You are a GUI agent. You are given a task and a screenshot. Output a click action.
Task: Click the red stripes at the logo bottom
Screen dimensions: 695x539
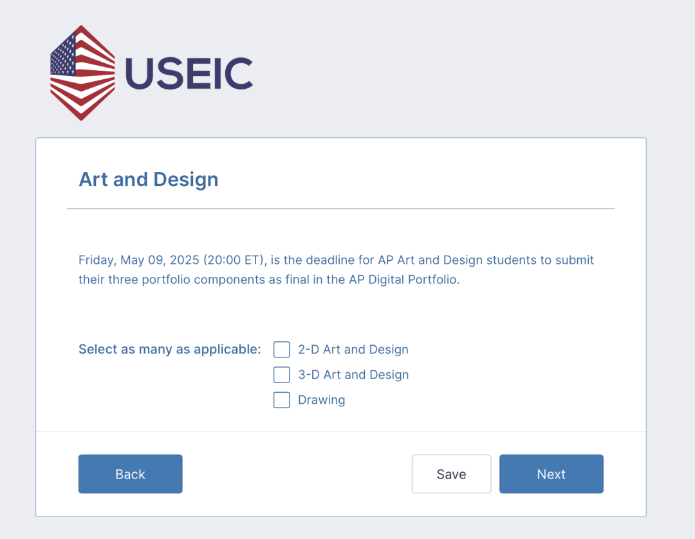[x=82, y=99]
